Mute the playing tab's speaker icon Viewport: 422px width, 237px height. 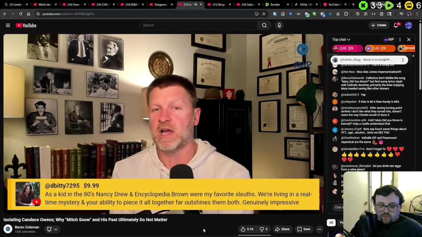pos(196,5)
